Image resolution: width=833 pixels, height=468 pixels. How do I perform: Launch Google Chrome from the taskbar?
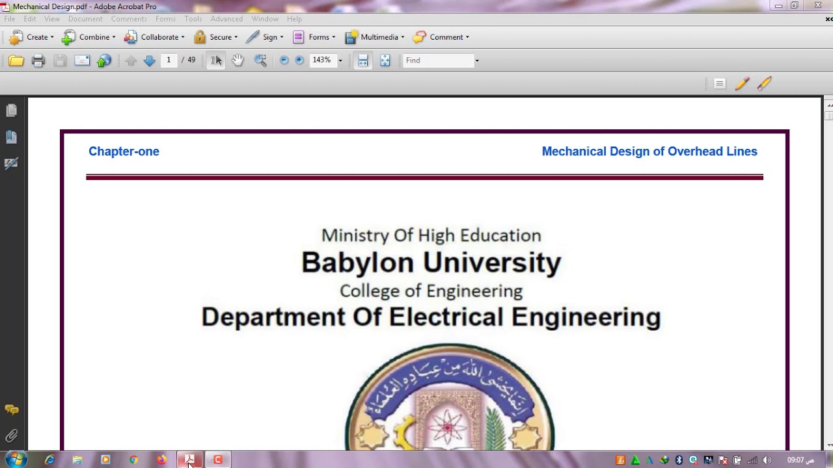pos(133,460)
